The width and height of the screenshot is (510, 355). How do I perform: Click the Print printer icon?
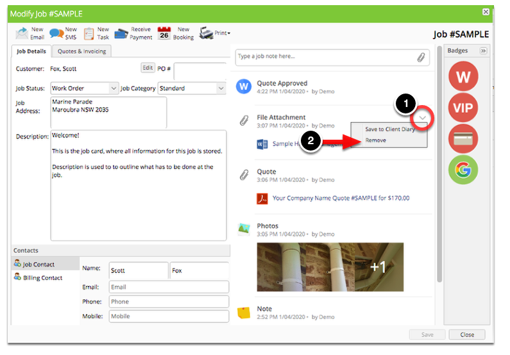click(206, 33)
